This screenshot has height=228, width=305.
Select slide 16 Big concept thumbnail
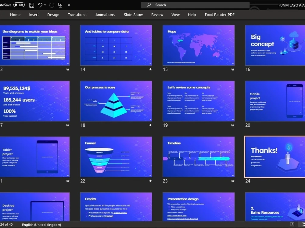(275, 45)
